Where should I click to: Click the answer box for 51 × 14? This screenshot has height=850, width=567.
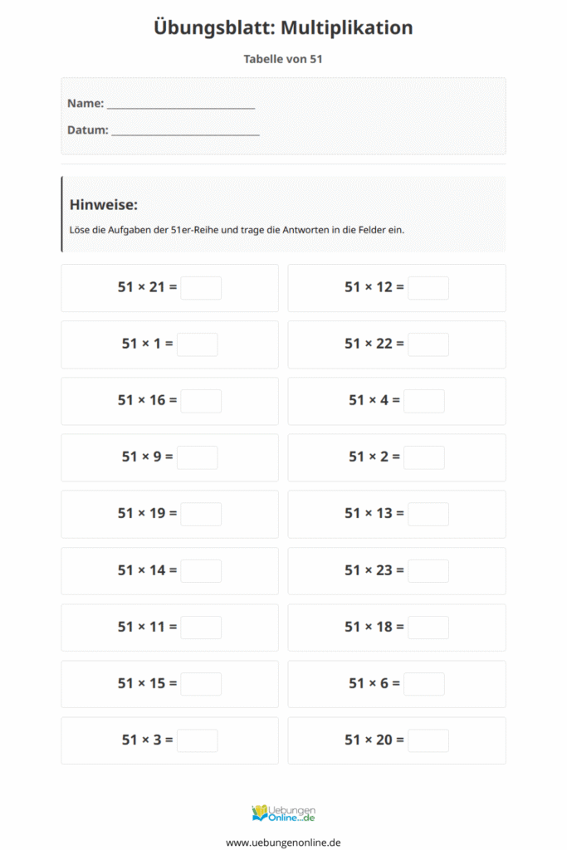201,571
